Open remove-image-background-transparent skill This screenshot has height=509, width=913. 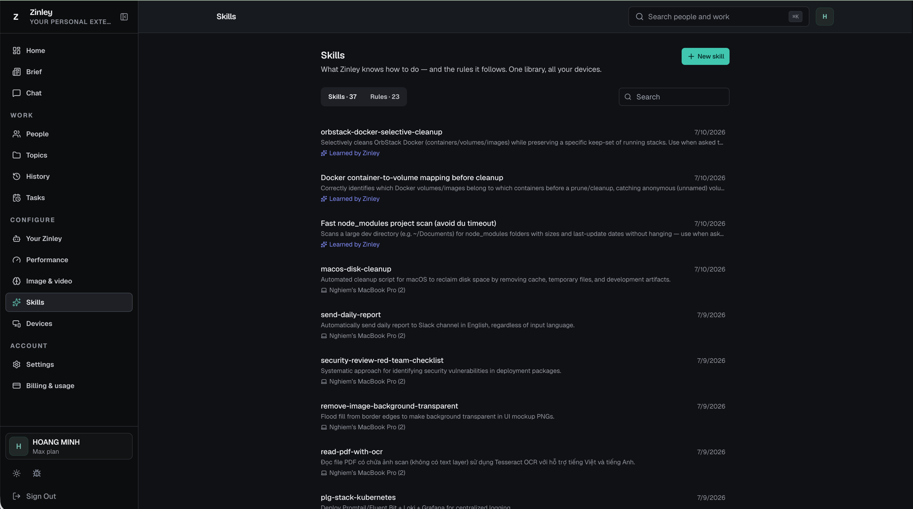[x=389, y=406]
